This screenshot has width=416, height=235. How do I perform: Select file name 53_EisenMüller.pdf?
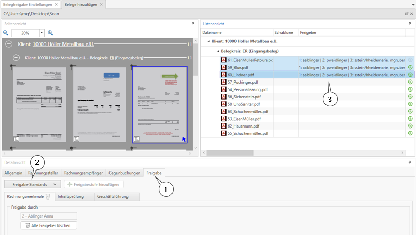coord(244,119)
